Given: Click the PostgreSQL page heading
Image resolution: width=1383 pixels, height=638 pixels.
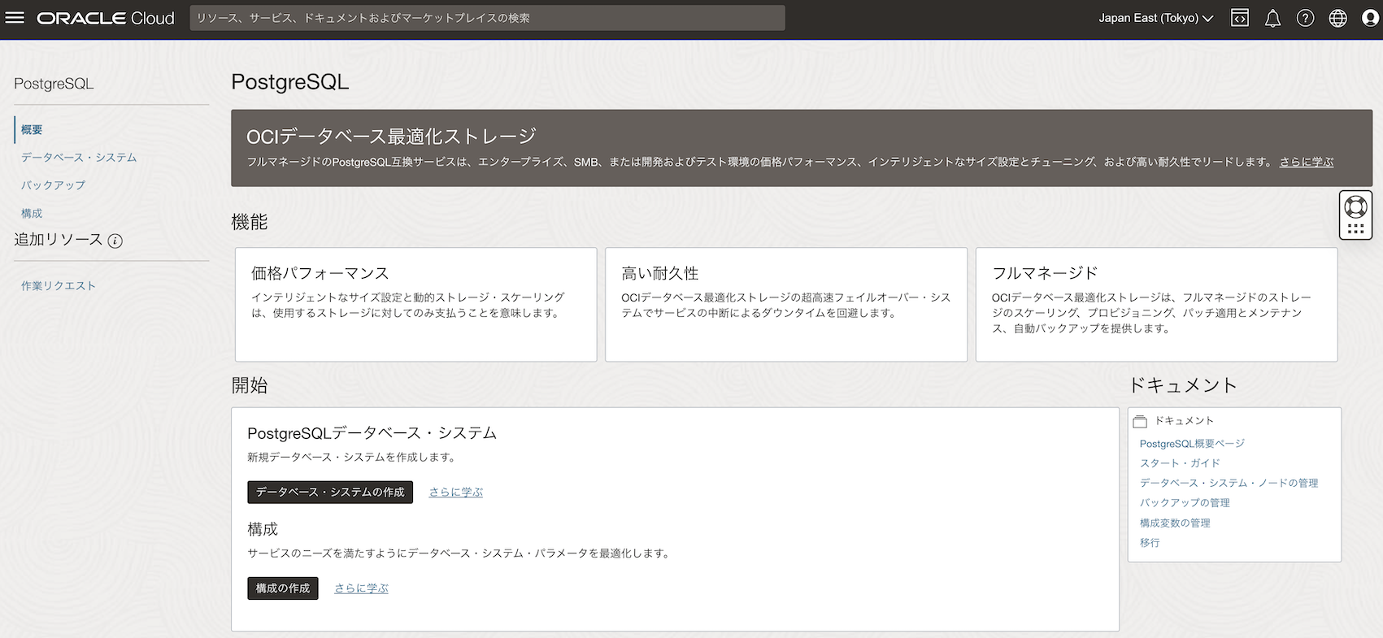Looking at the screenshot, I should [x=290, y=82].
